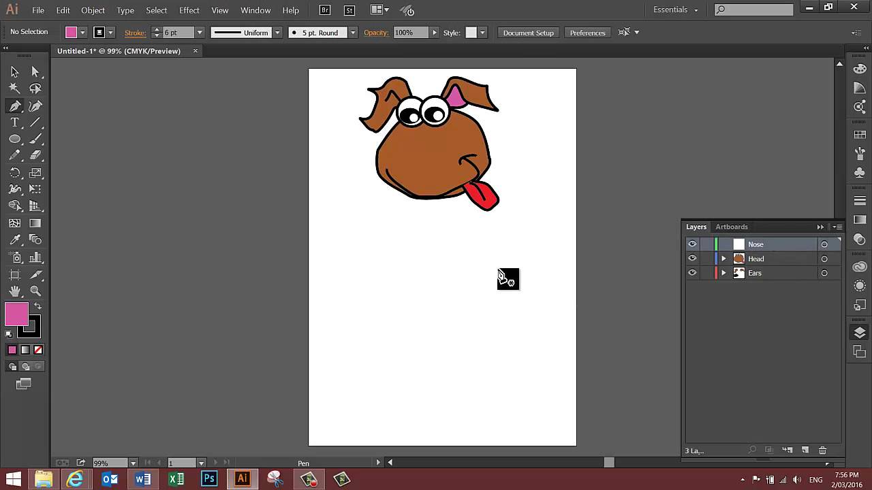This screenshot has height=490, width=872.
Task: Choose the Rotate tool
Action: pos(14,173)
